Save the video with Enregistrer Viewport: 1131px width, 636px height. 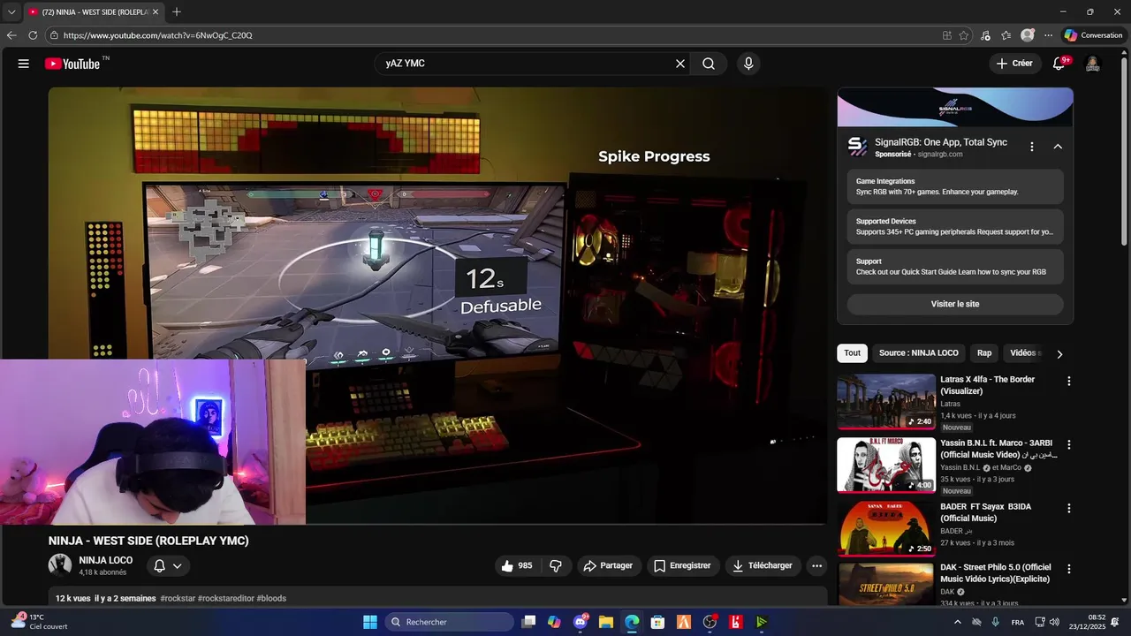(x=682, y=565)
